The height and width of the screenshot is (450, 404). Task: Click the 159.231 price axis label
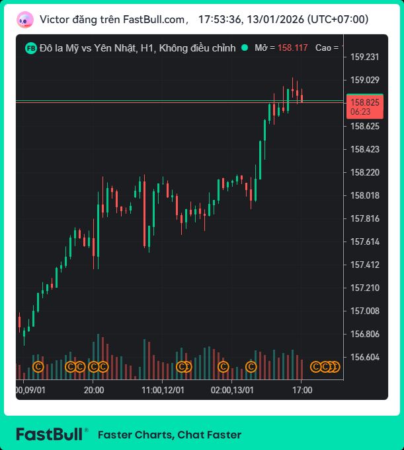[x=364, y=57]
